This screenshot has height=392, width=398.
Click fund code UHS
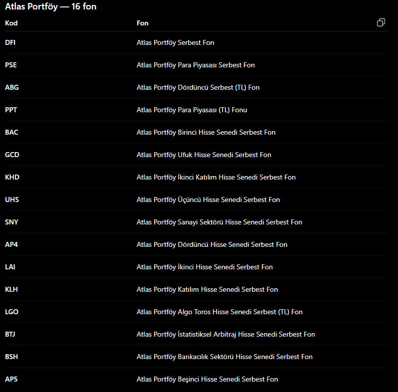[12, 199]
